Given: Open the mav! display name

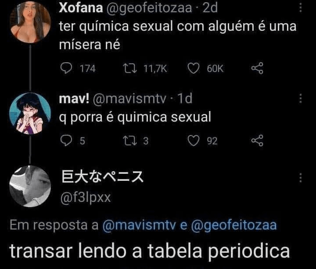Looking at the screenshot, I should coord(74,99).
